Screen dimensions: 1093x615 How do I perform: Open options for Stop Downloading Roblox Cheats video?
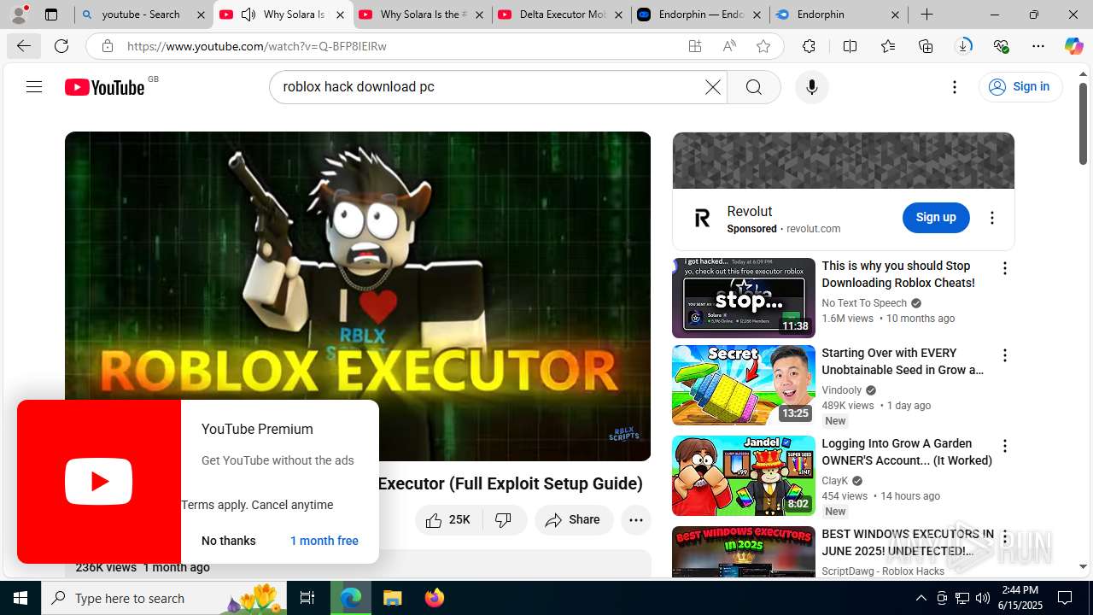tap(1004, 268)
